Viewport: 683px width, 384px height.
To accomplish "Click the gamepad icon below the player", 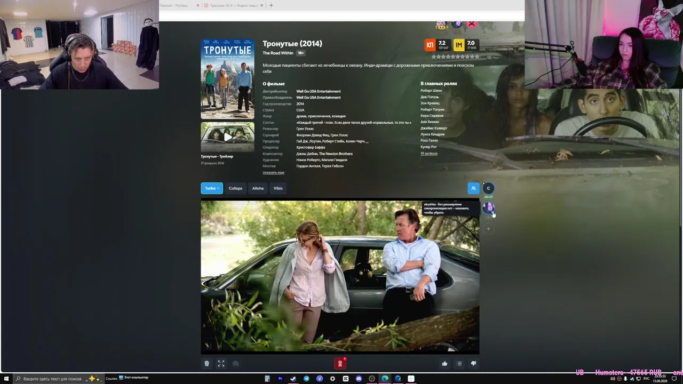I will tap(235, 364).
